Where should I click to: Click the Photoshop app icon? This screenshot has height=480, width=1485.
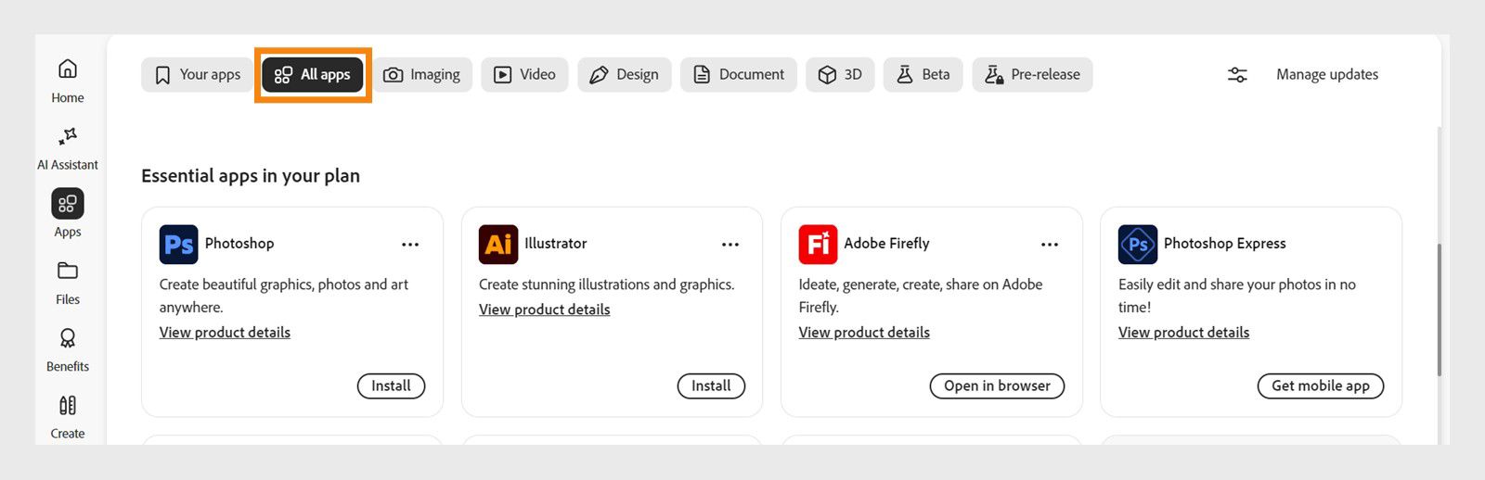pos(178,245)
